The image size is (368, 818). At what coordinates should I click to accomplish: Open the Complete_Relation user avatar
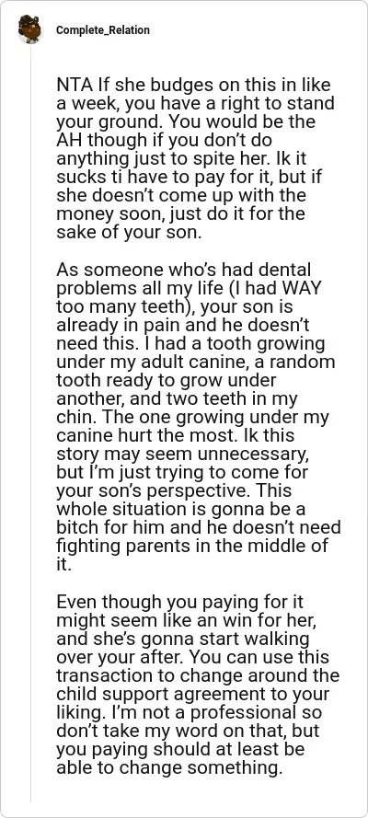pos(30,29)
